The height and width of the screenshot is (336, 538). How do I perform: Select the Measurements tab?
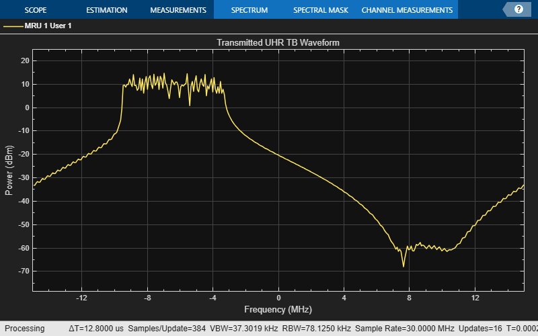[178, 10]
